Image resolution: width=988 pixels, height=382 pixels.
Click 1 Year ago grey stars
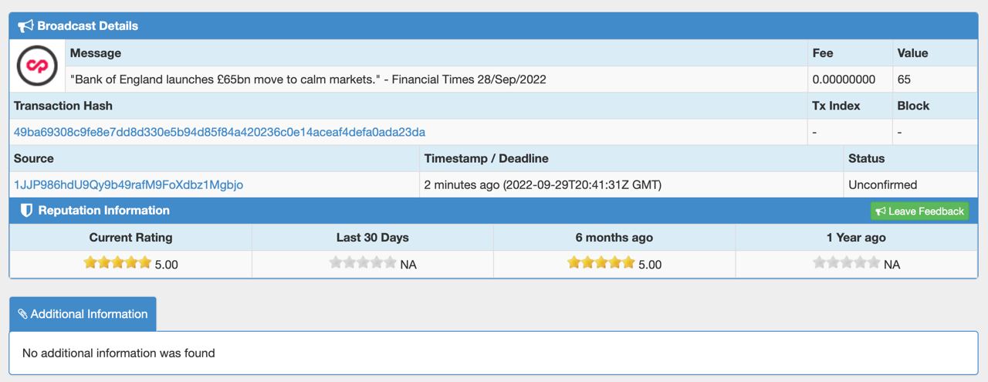click(847, 263)
